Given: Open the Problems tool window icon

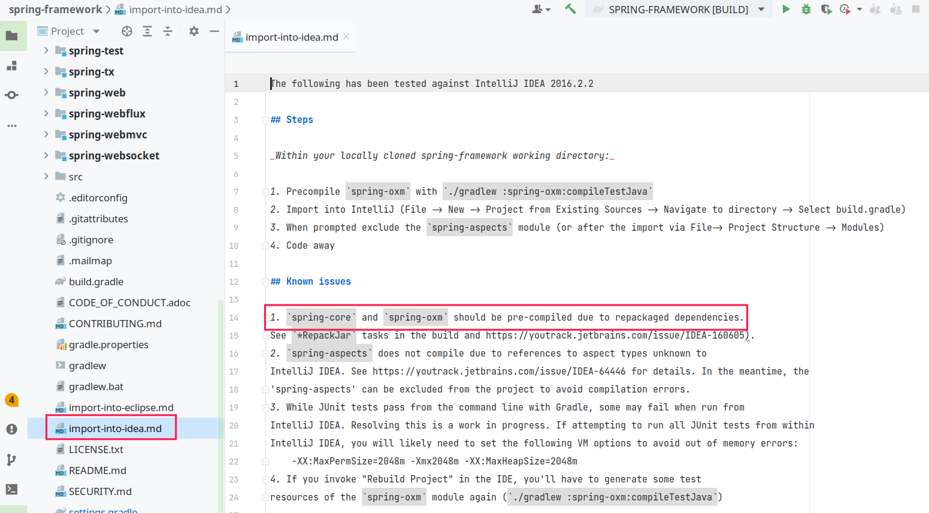Looking at the screenshot, I should coord(11,429).
